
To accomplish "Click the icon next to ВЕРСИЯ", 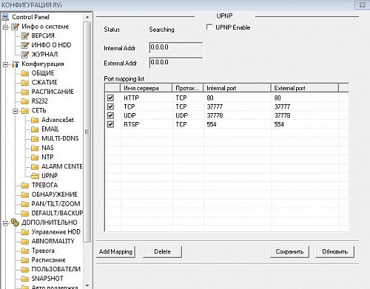I will [25, 35].
